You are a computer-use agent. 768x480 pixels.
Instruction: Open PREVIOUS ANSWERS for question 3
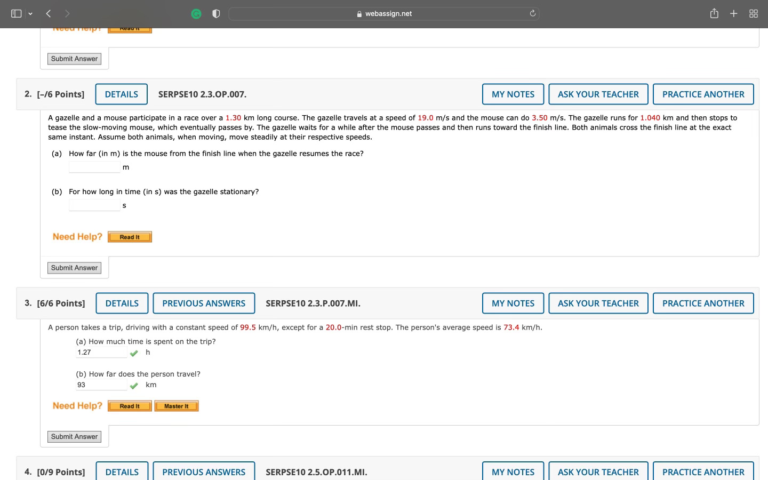click(x=204, y=303)
